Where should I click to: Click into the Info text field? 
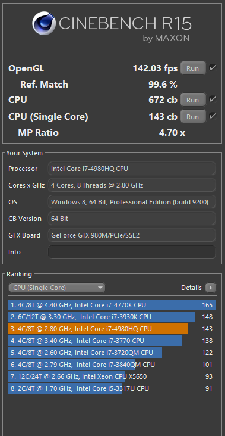(132, 252)
